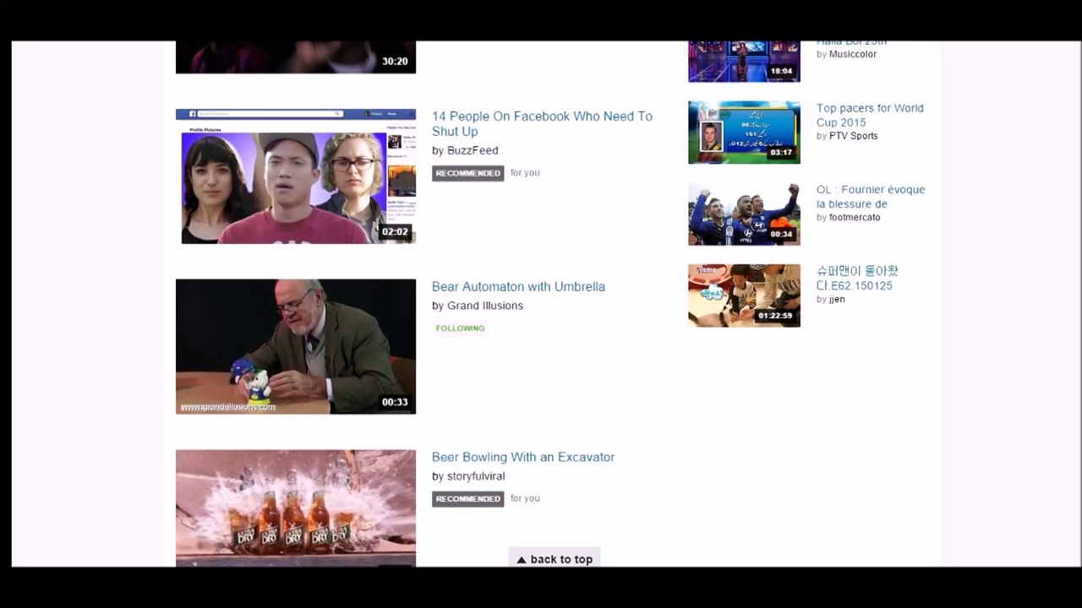The width and height of the screenshot is (1082, 608).
Task: Click the RECOMMENDED badge under the storyfulviral video
Action: (467, 499)
